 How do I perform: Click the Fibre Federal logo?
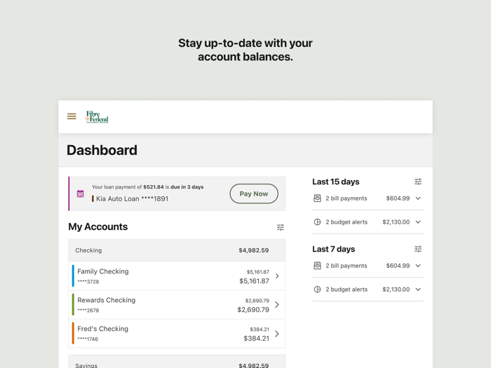coord(97,117)
